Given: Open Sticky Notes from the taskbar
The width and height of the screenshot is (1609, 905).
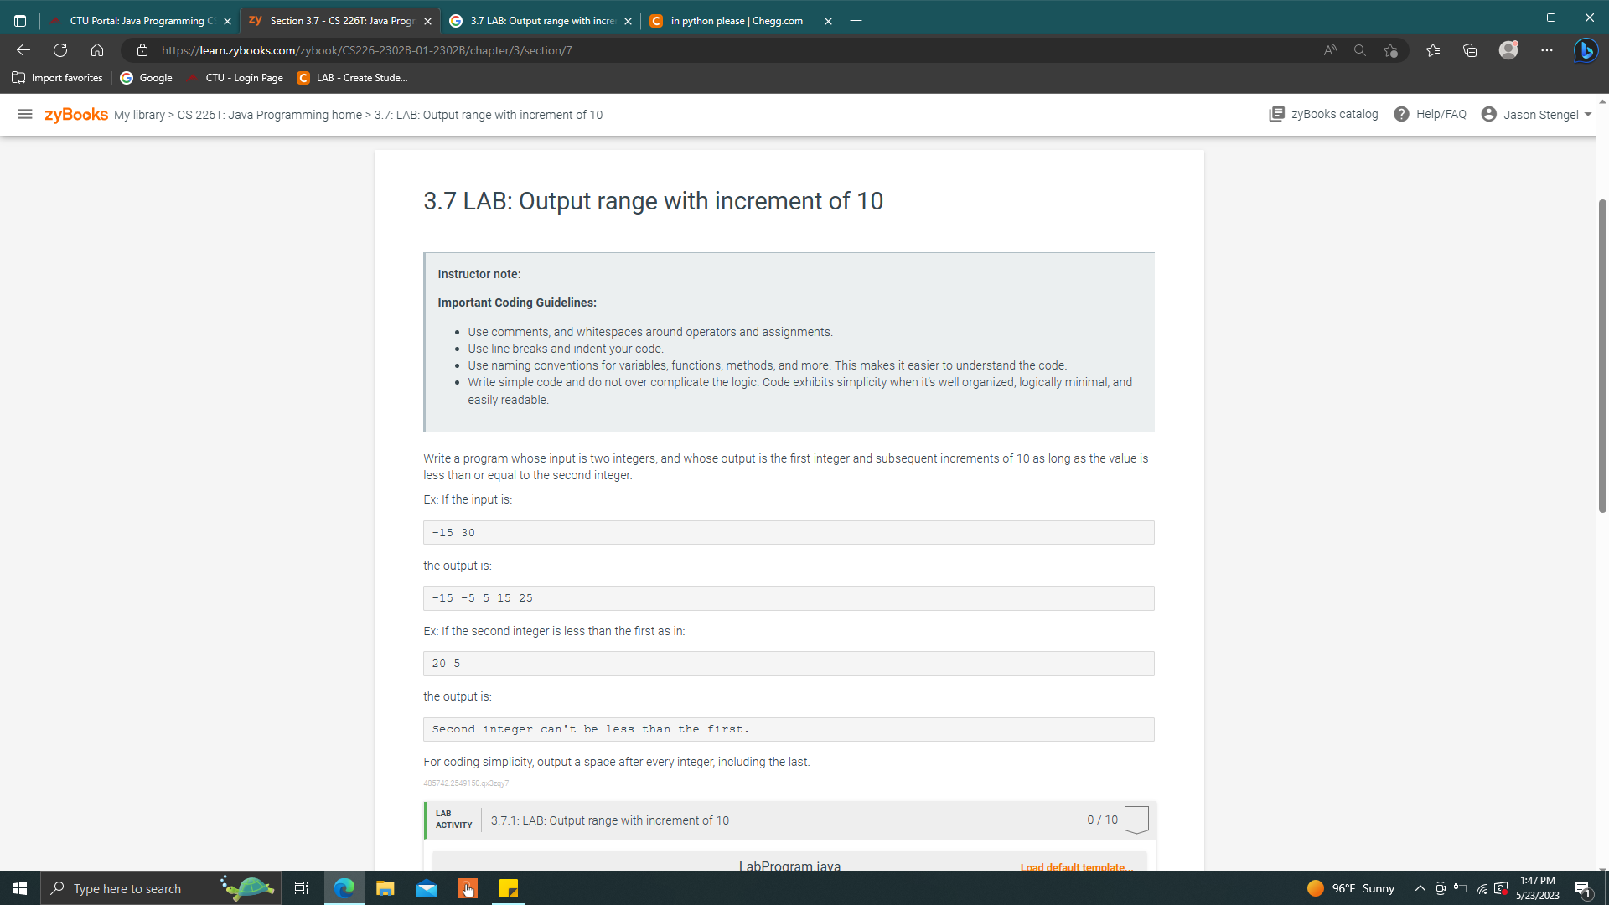Looking at the screenshot, I should 508,888.
